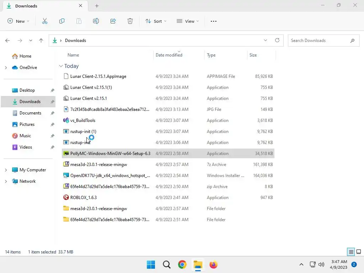Open volume speaker tray icon
This screenshot has width=364, height=273.
(321, 264)
